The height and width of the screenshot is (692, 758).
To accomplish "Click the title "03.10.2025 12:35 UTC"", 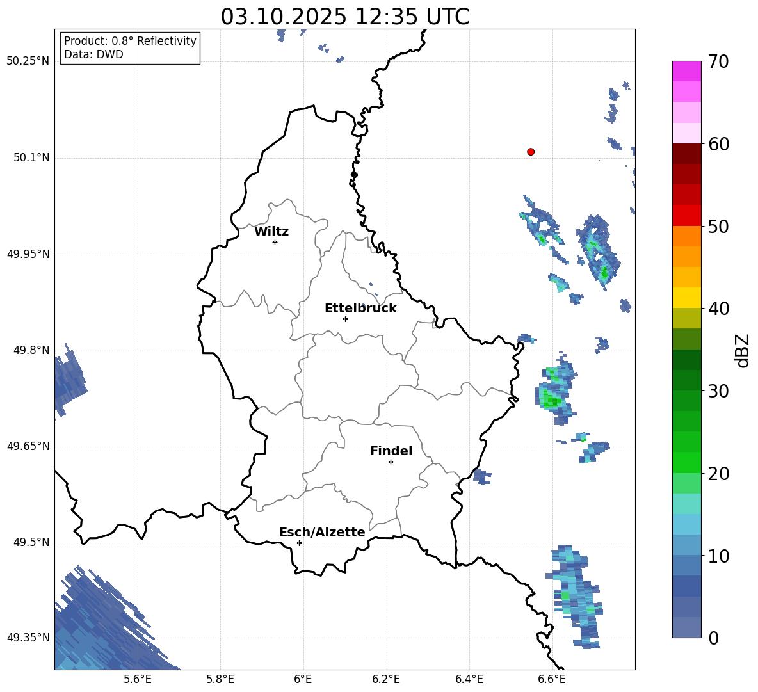I will click(x=344, y=17).
